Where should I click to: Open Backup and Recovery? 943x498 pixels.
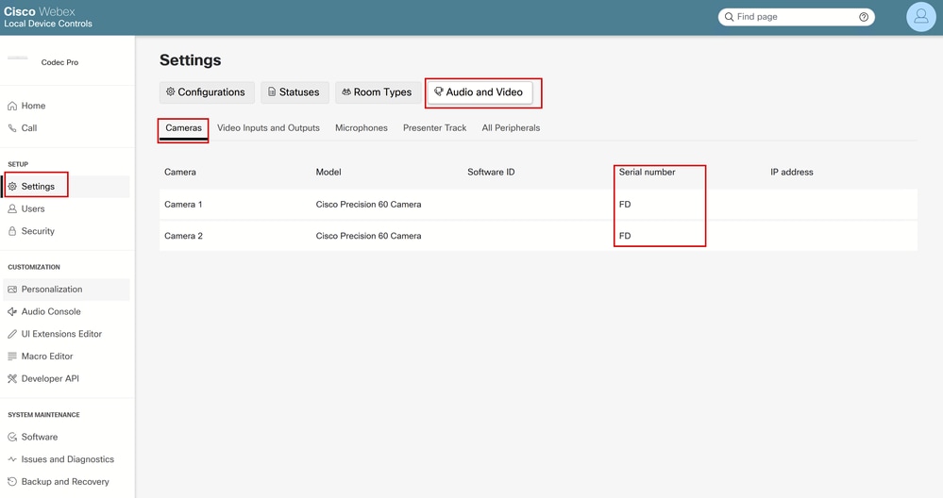pyautogui.click(x=66, y=481)
